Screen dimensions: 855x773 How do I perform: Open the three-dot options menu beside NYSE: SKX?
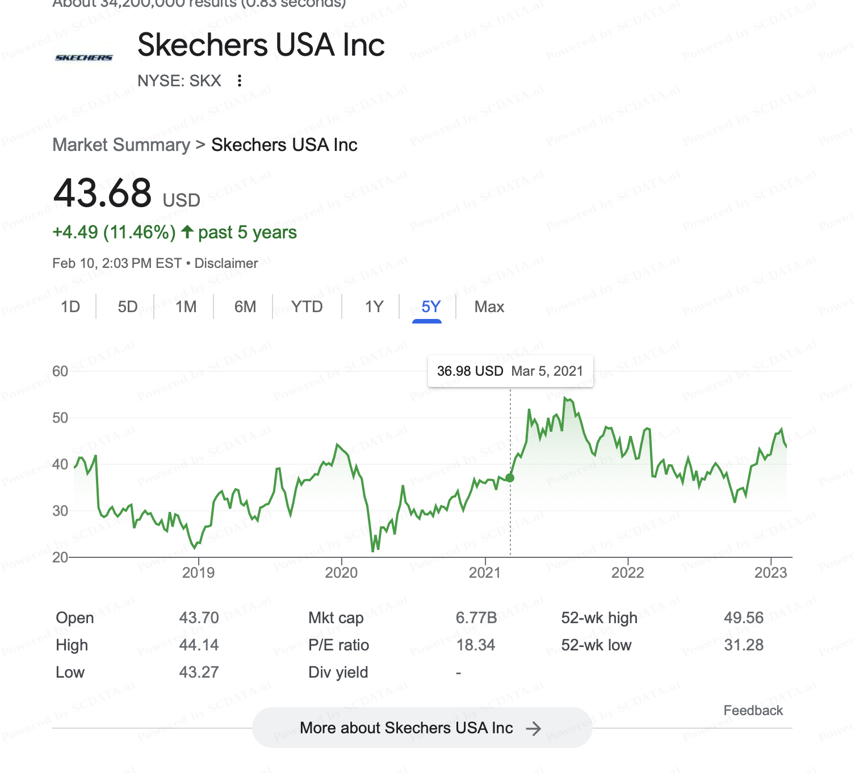pos(240,81)
